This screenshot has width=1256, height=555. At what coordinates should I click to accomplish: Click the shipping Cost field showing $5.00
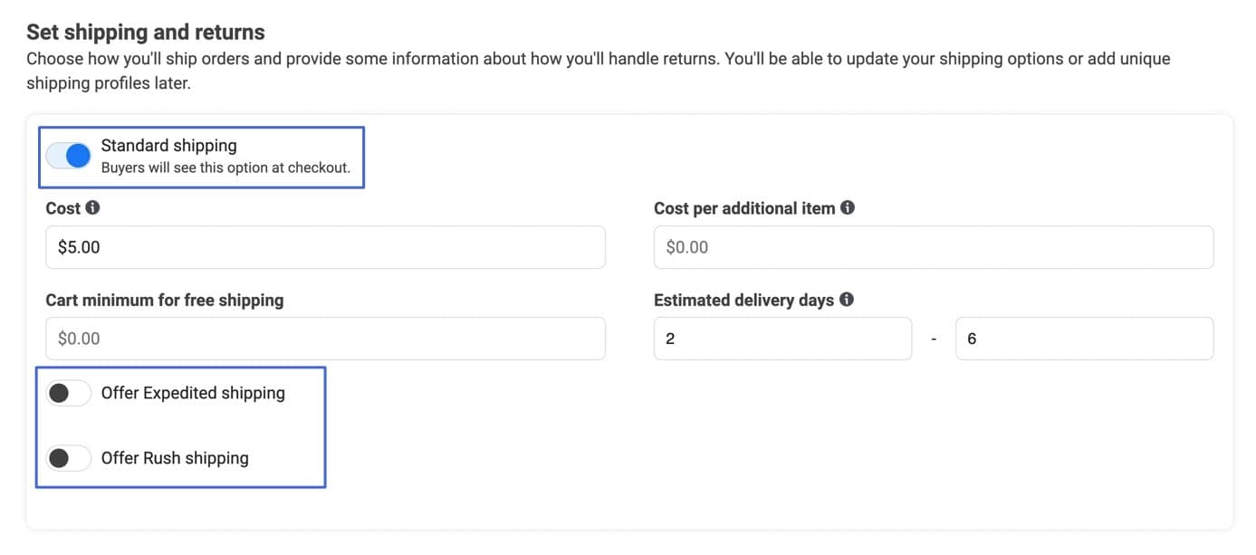coord(326,246)
